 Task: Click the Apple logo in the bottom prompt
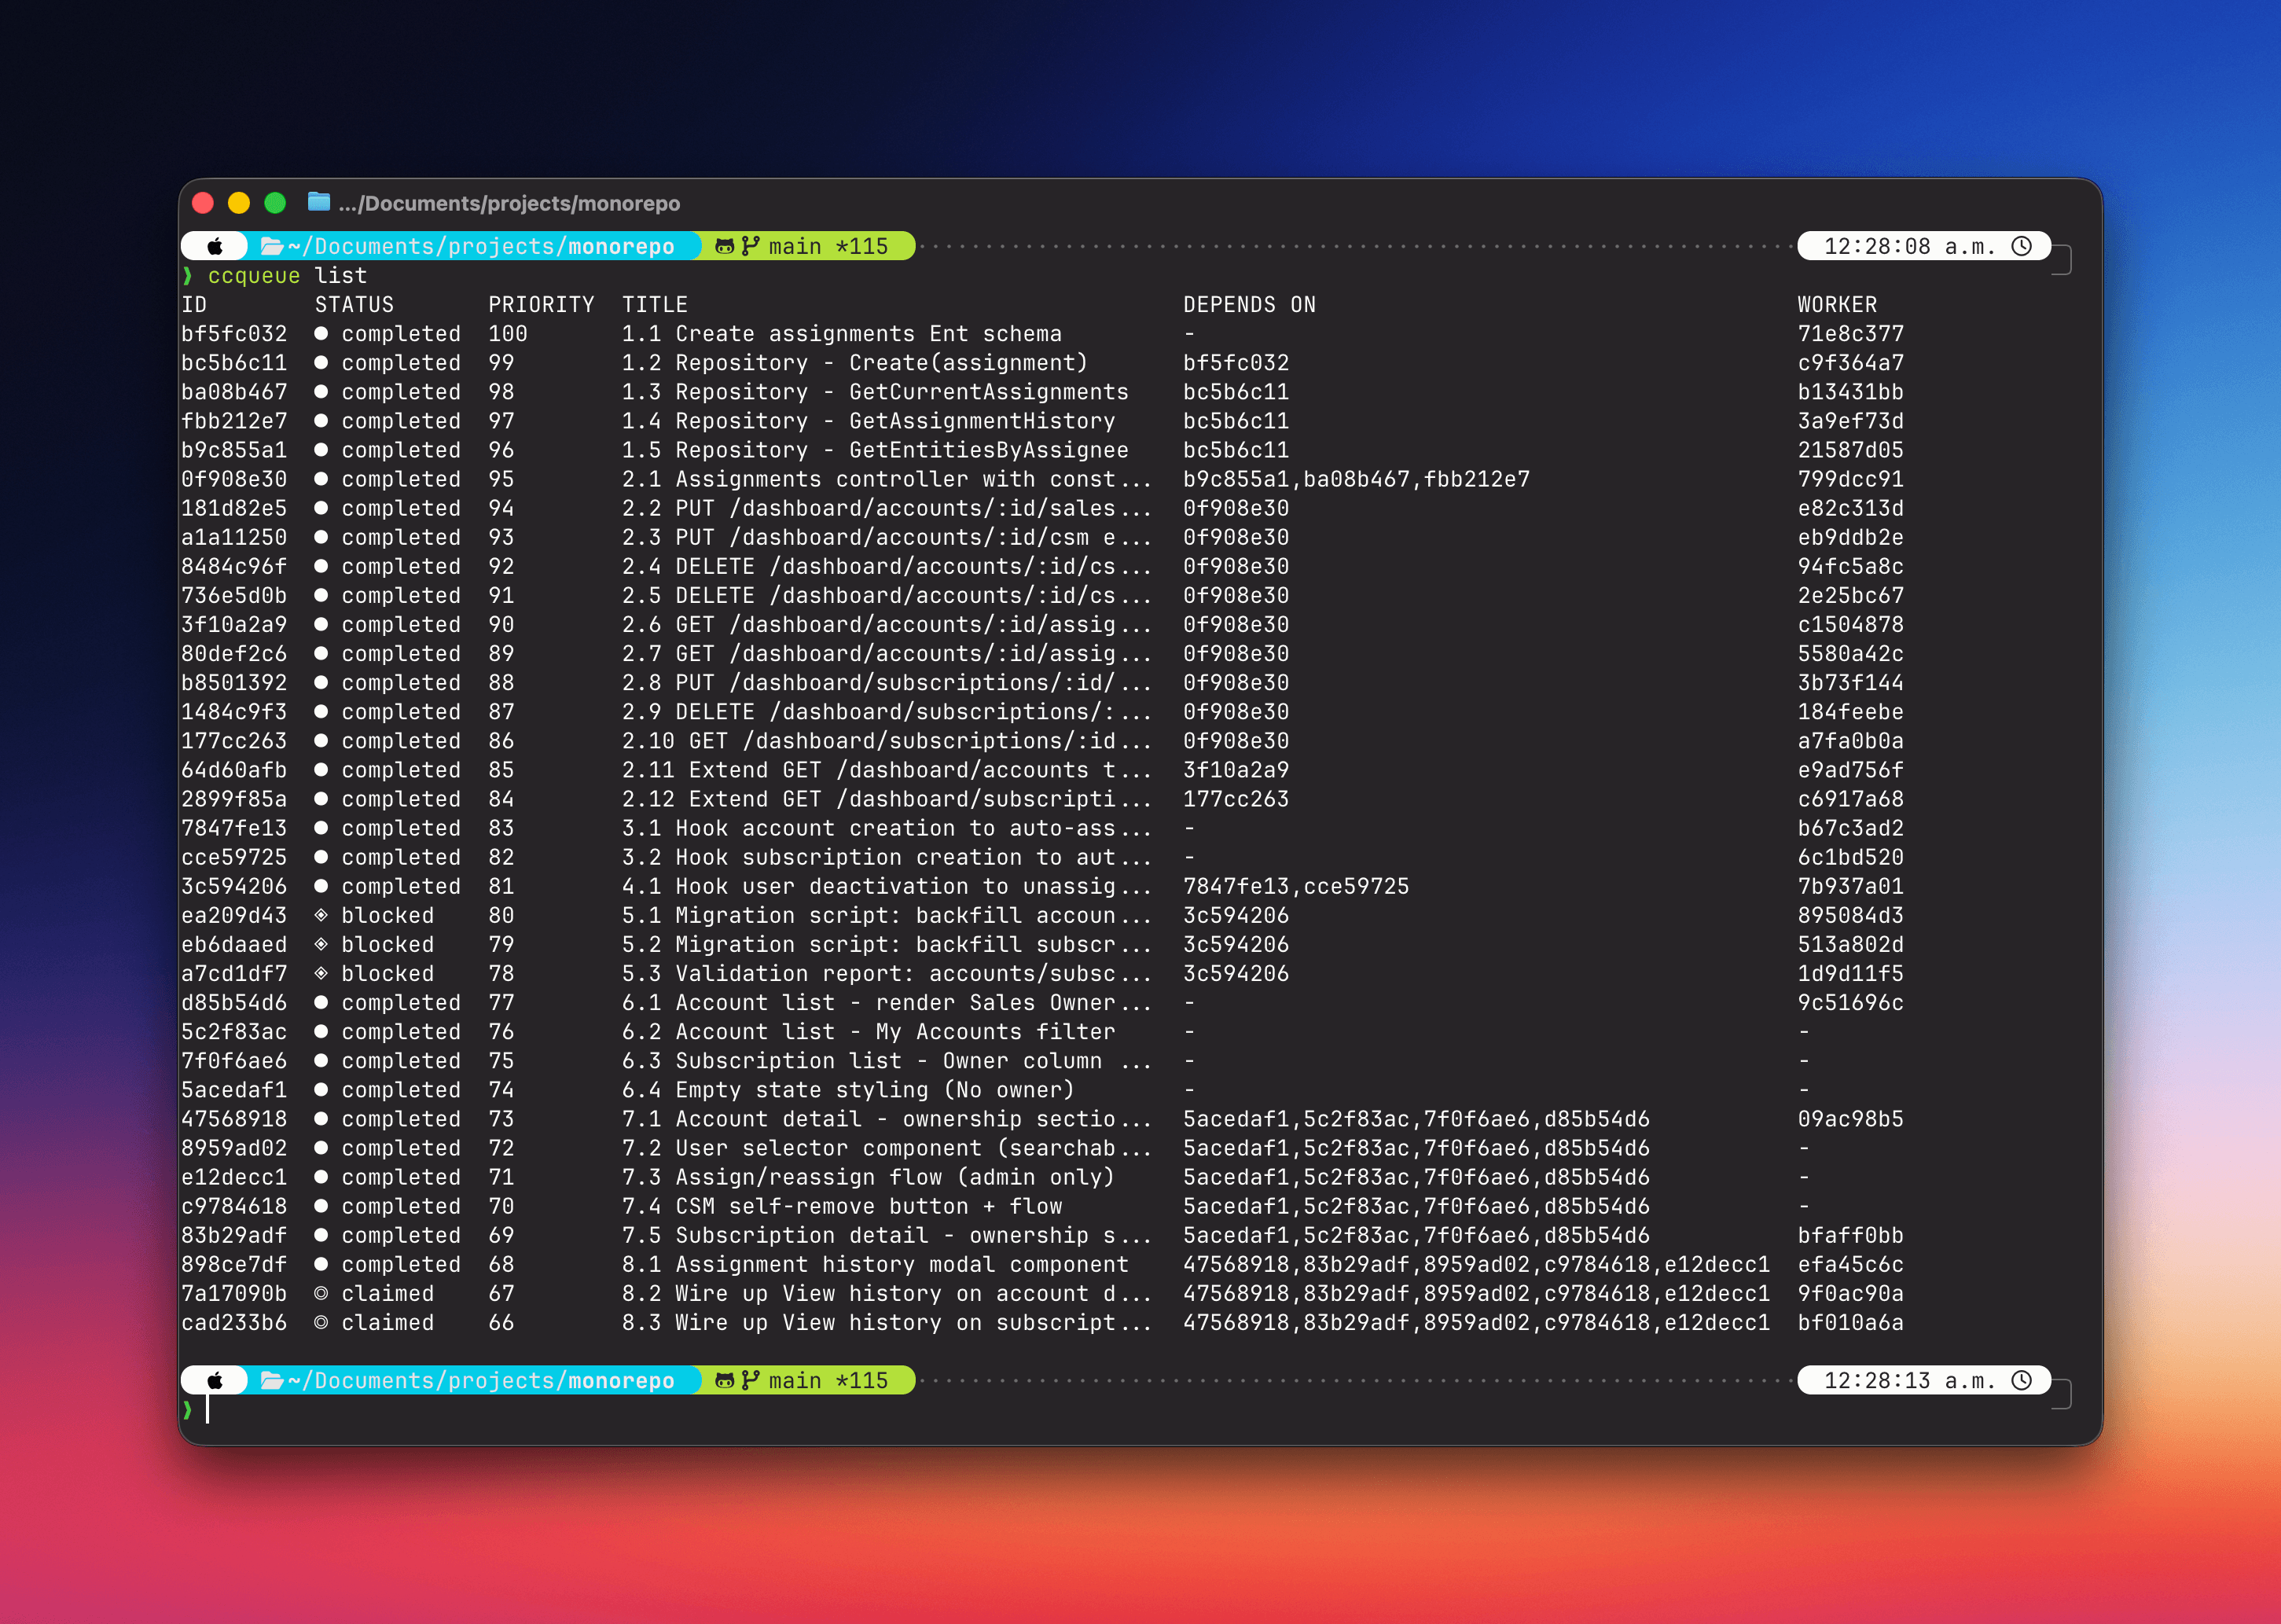point(215,1380)
